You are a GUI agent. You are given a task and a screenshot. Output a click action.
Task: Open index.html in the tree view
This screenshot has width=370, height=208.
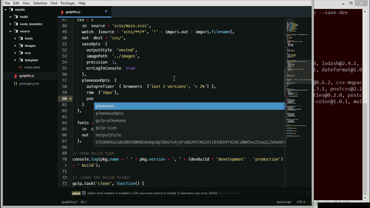[x=32, y=67]
